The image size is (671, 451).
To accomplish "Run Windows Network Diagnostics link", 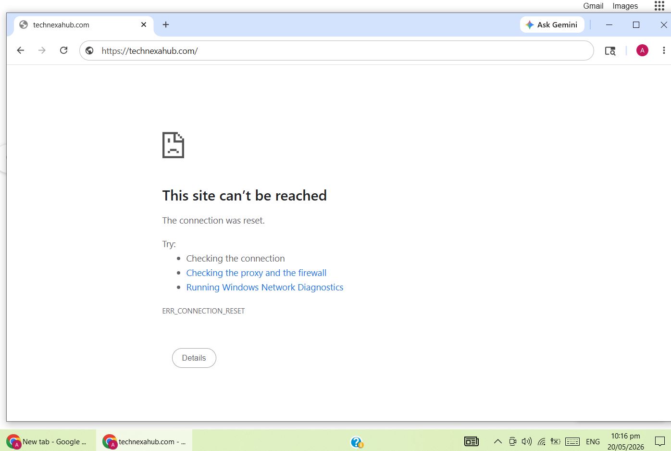I will pyautogui.click(x=265, y=287).
